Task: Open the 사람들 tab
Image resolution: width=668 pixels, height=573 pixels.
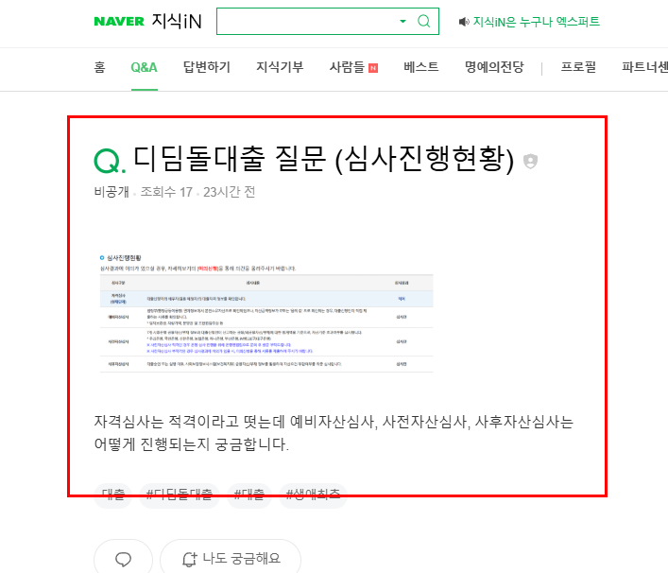Action: click(347, 67)
